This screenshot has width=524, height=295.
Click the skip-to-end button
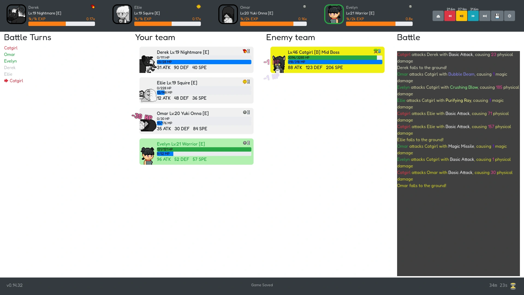pyautogui.click(x=485, y=16)
